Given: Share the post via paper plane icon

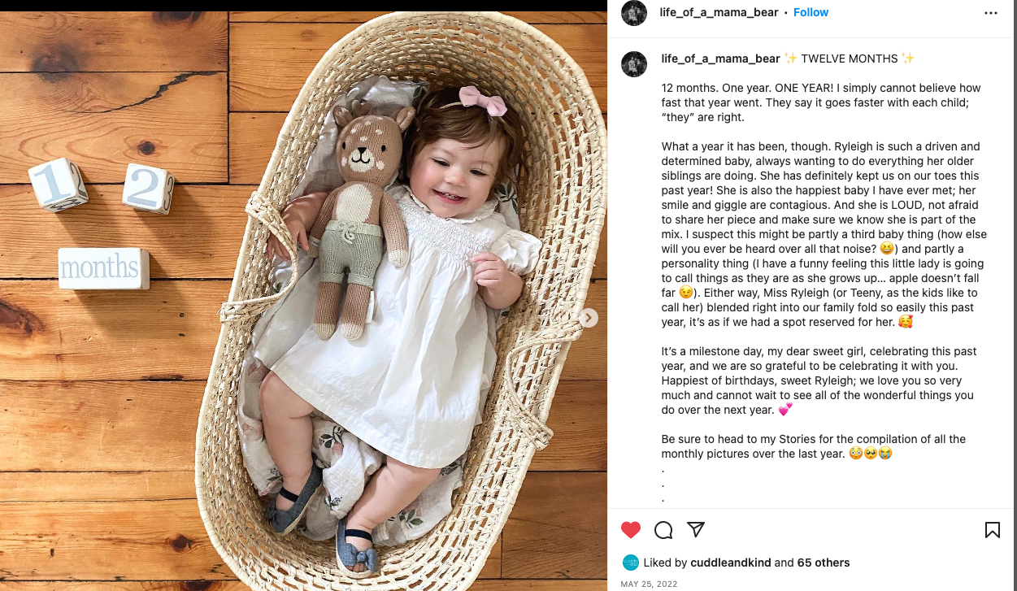Looking at the screenshot, I should pos(696,529).
